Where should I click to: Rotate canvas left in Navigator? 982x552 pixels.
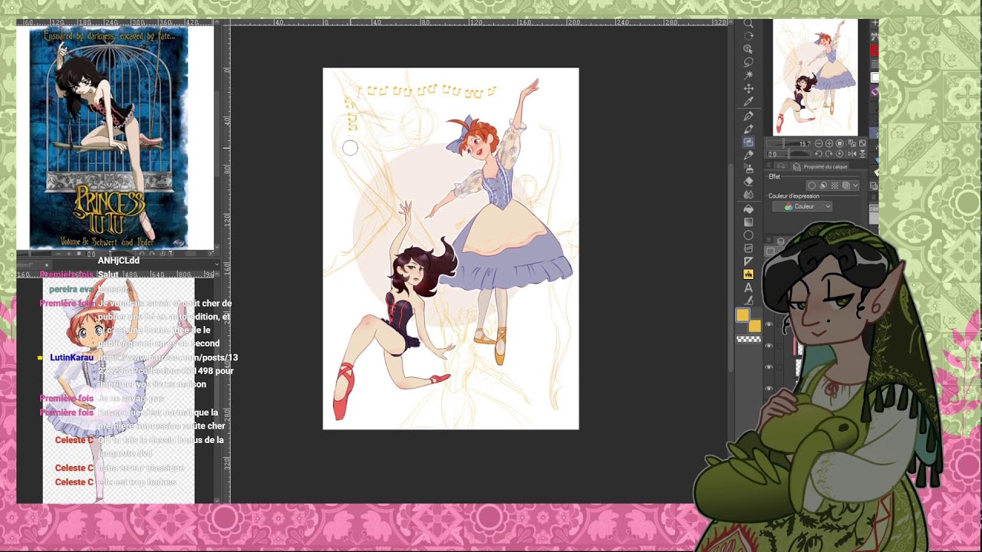point(819,154)
